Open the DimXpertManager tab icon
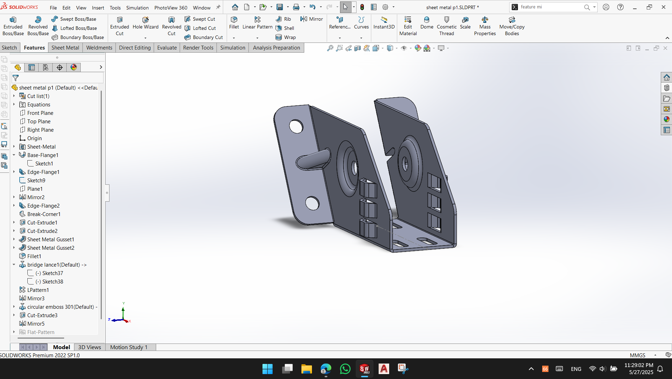672x379 pixels. click(x=60, y=67)
